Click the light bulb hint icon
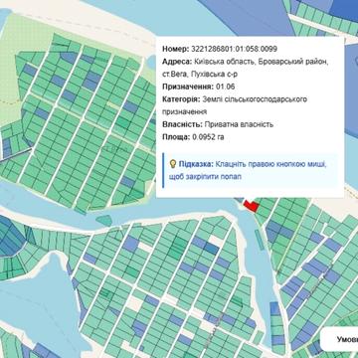Screen dimensions: 358x358 pos(173,164)
